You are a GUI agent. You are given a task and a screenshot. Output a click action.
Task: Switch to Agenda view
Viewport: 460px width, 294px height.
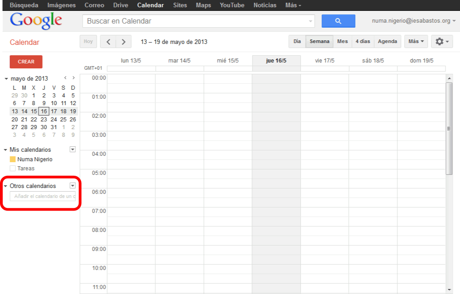(387, 42)
